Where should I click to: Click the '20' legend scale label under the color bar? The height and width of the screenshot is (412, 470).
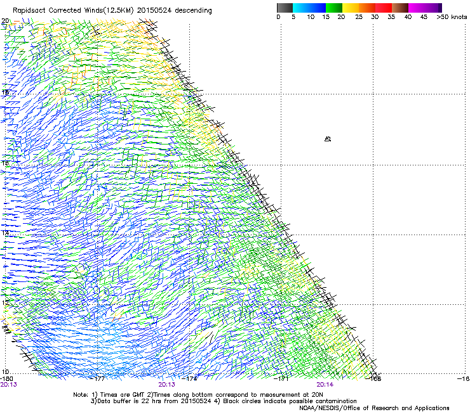pyautogui.click(x=341, y=17)
